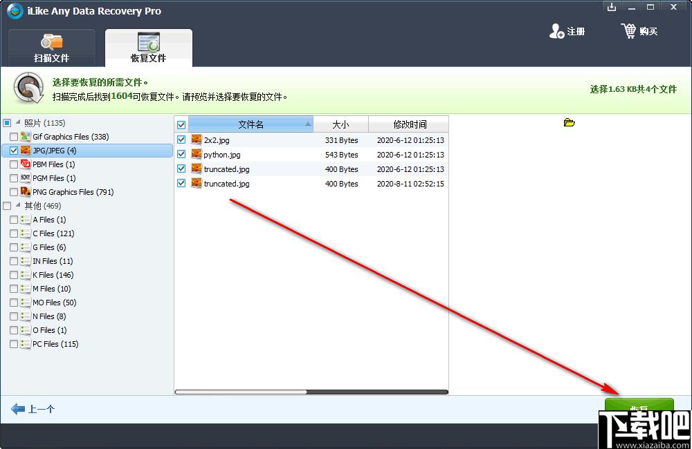Click the O Files type icon
Screen dimensions: 692x449
point(26,330)
